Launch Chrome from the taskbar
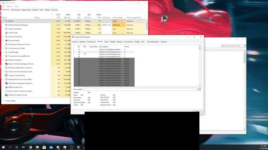Screen dimensions: 268x150 click(31, 147)
